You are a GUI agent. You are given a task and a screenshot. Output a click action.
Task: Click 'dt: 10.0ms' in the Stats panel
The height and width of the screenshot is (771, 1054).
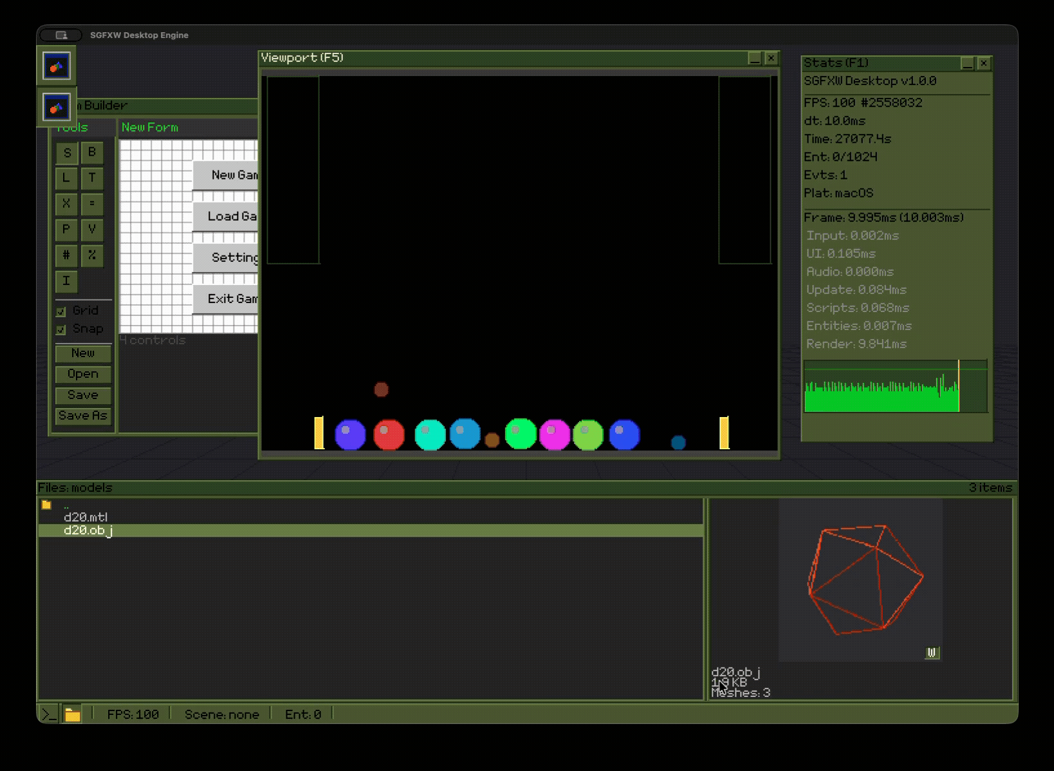[x=835, y=121]
